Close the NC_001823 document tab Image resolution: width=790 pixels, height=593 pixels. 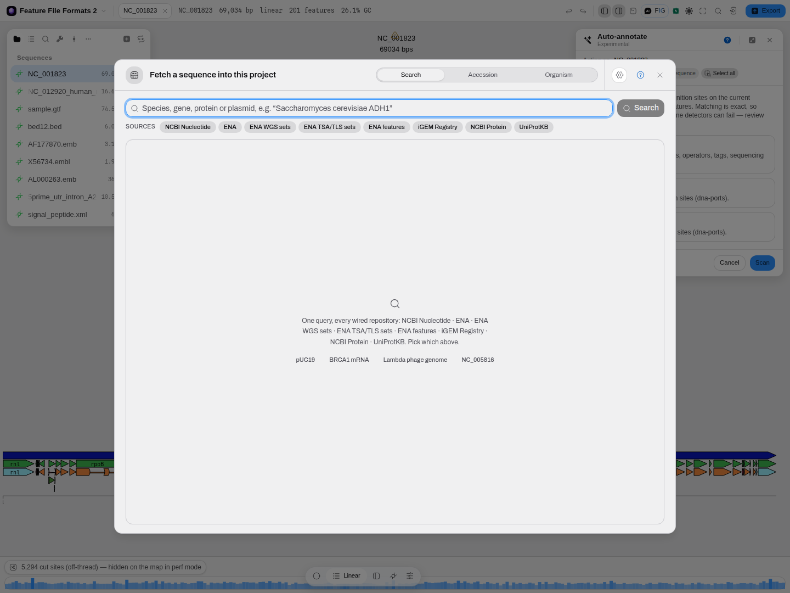coord(165,11)
